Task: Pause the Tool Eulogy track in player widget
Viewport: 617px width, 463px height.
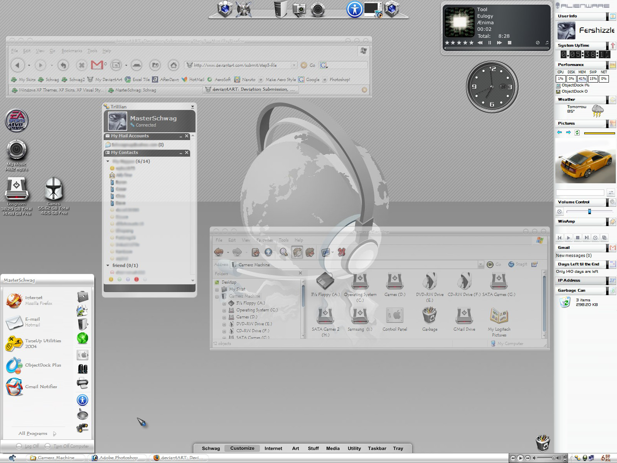Action: pyautogui.click(x=490, y=43)
